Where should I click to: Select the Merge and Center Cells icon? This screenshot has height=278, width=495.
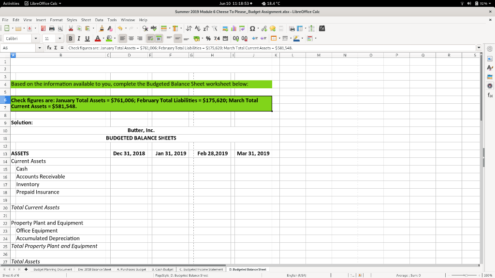pos(159,39)
